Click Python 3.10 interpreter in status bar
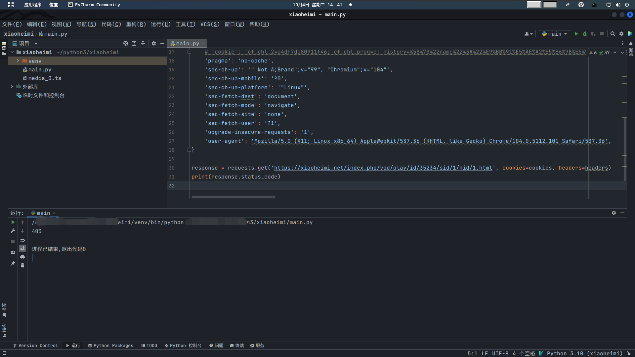Image resolution: width=635 pixels, height=357 pixels. 585,353
